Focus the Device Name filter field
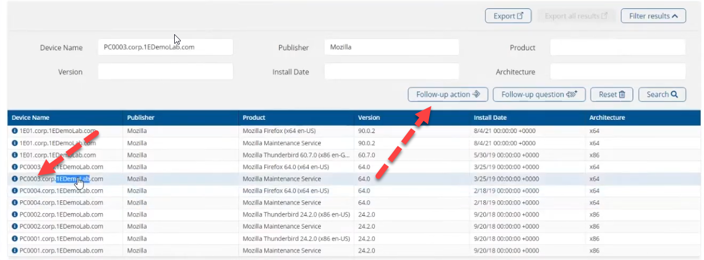This screenshot has height=260, width=704. (x=165, y=47)
